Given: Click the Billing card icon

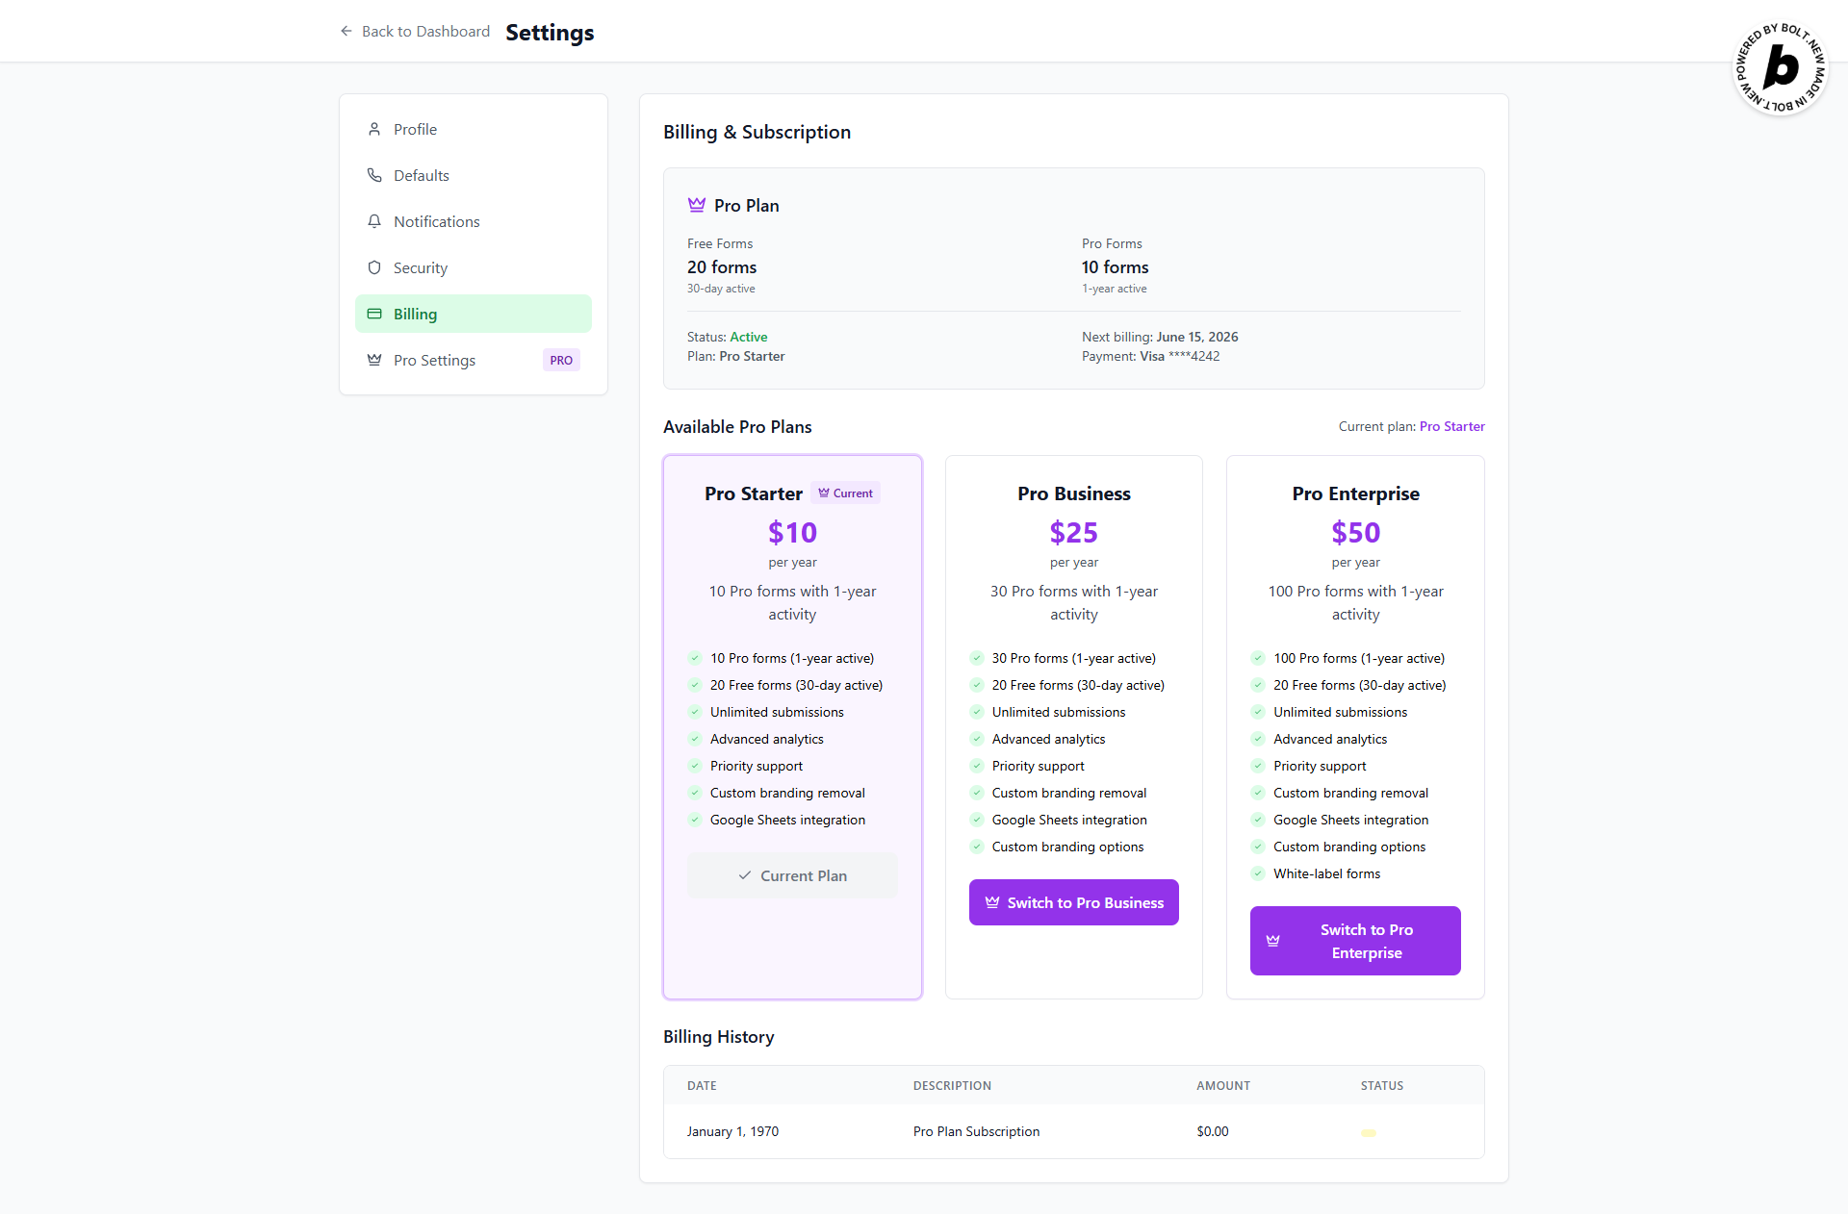Looking at the screenshot, I should pyautogui.click(x=374, y=314).
